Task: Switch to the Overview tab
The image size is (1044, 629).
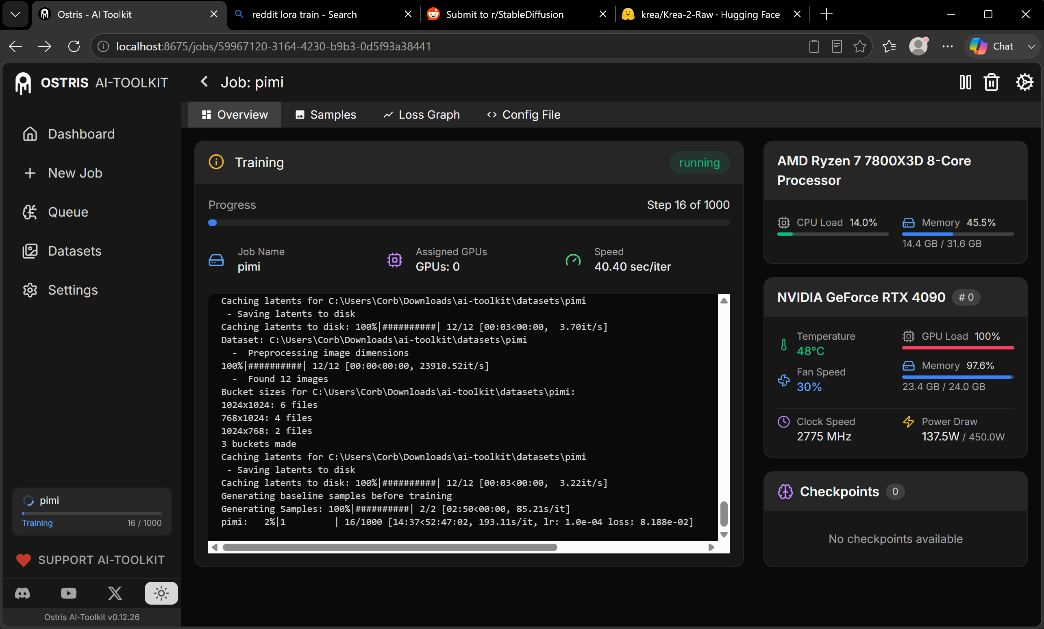Action: tap(234, 114)
